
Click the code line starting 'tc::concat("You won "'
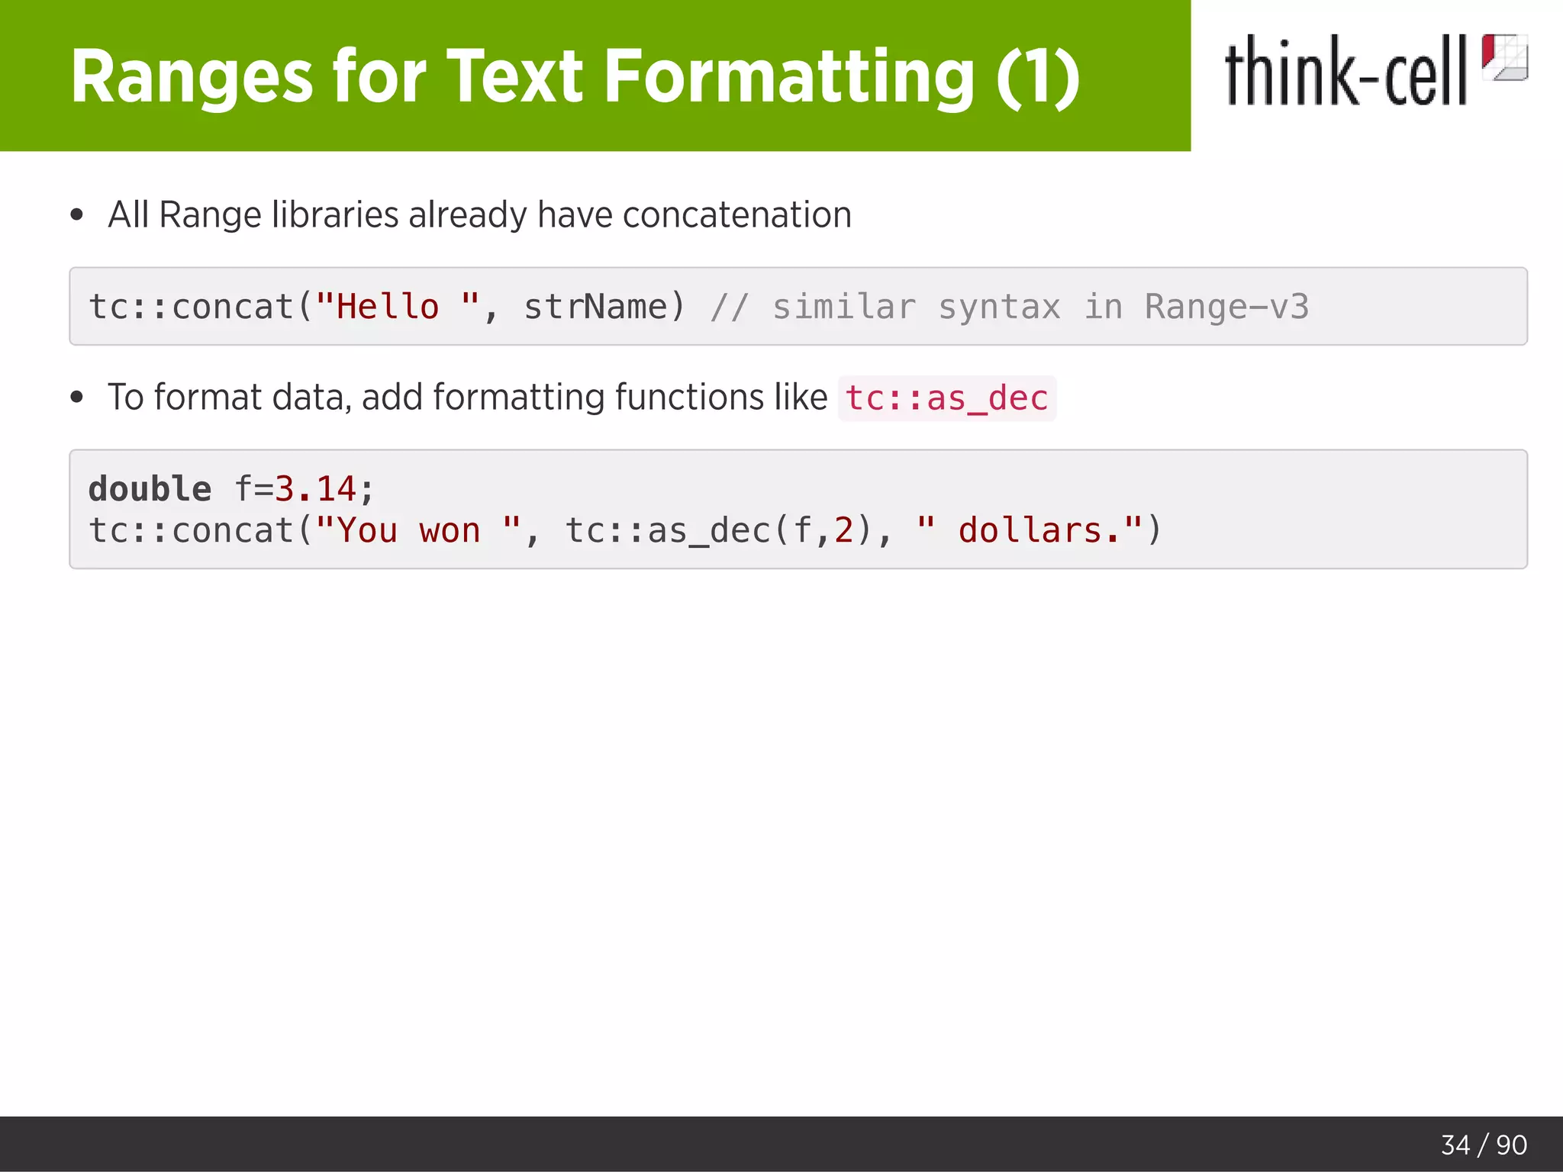coord(624,530)
